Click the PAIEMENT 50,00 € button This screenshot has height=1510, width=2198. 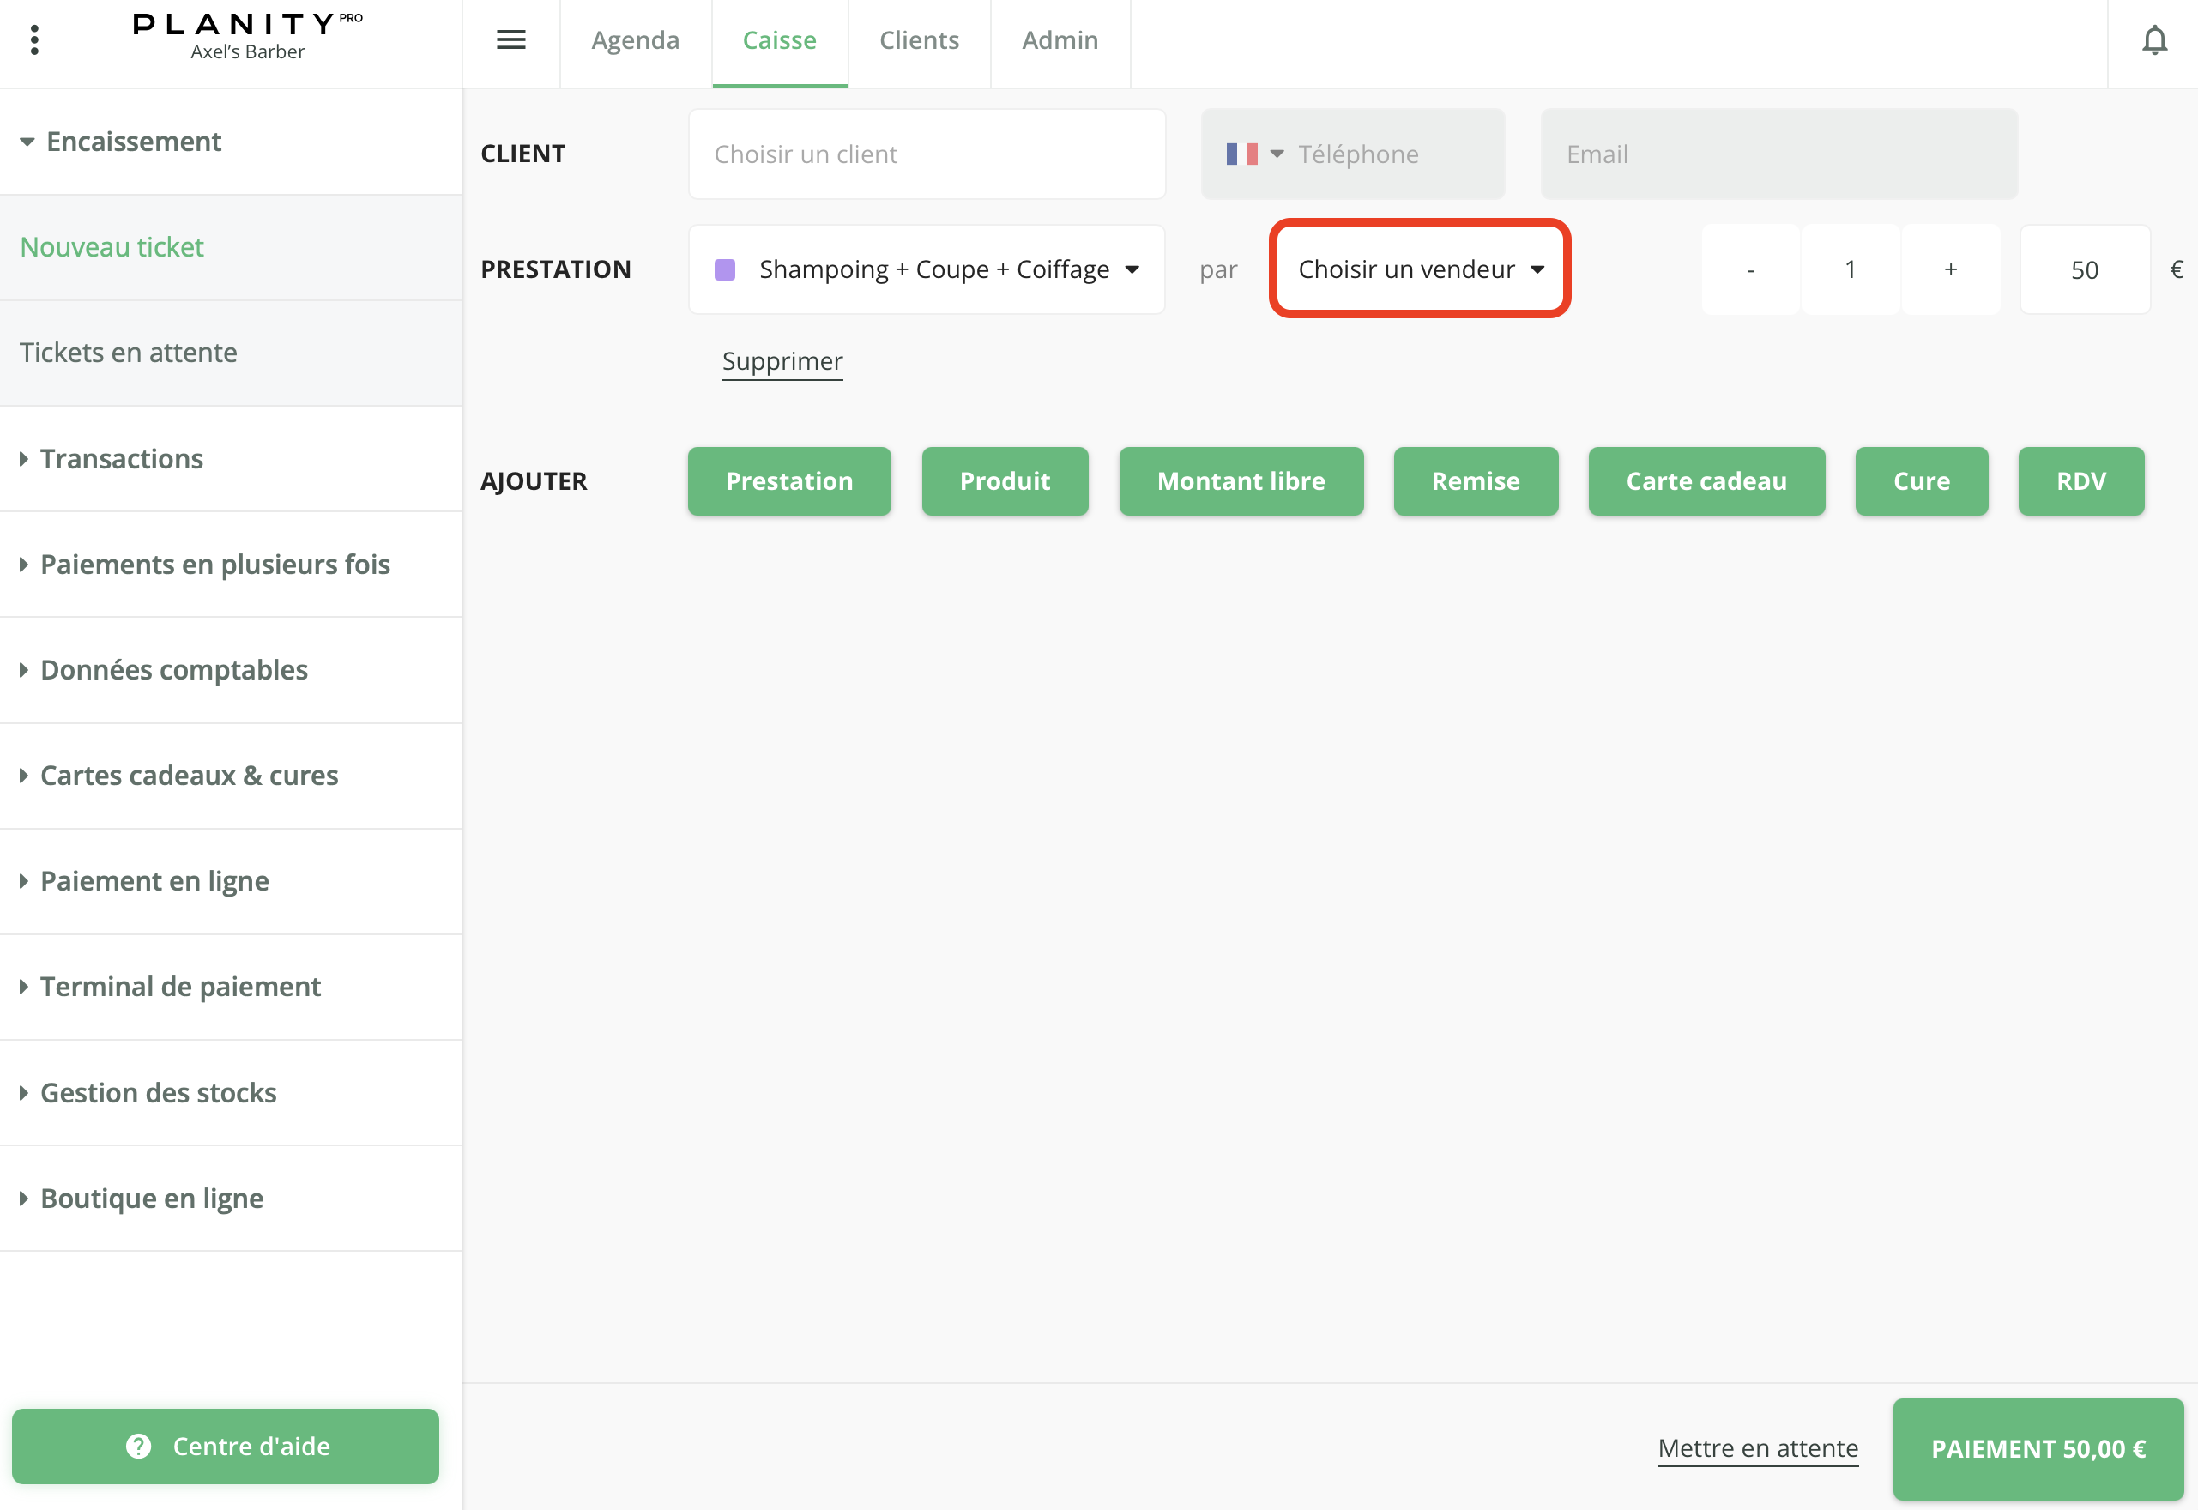[2038, 1447]
